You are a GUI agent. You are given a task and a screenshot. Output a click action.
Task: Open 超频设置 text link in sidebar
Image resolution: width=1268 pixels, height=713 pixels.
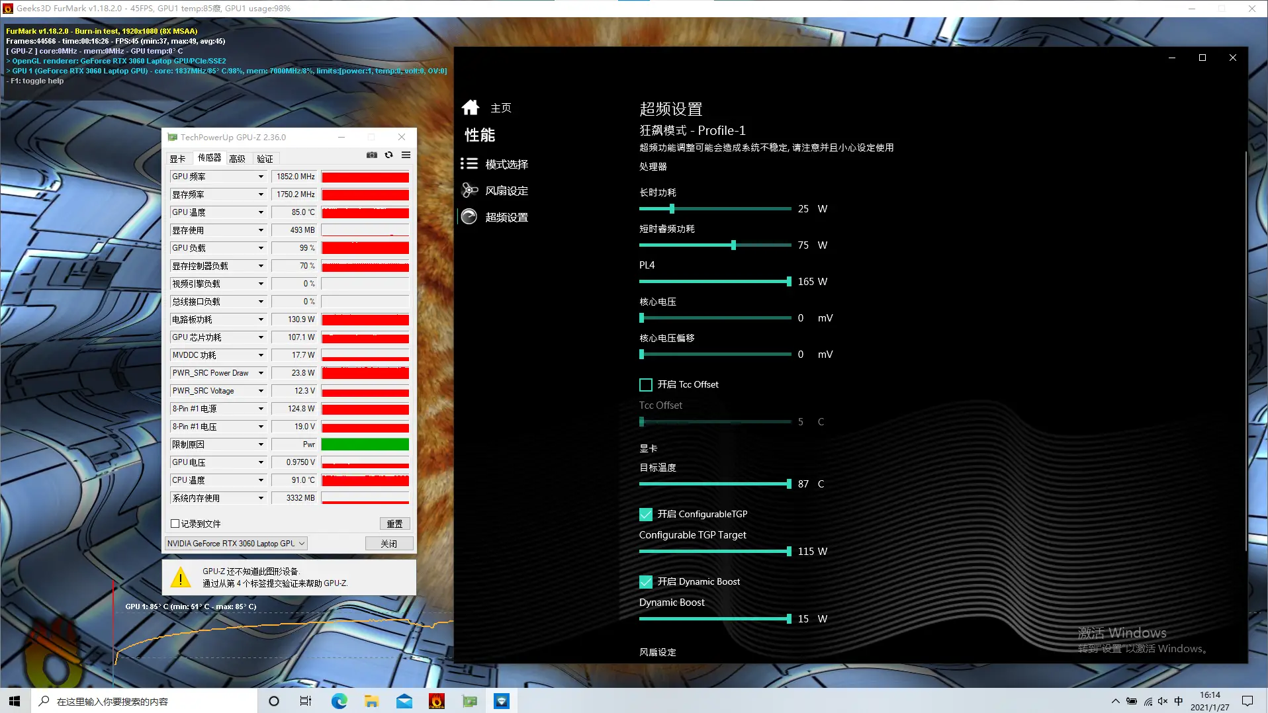pyautogui.click(x=507, y=217)
